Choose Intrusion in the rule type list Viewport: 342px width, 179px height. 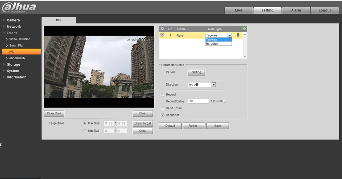tap(219, 44)
